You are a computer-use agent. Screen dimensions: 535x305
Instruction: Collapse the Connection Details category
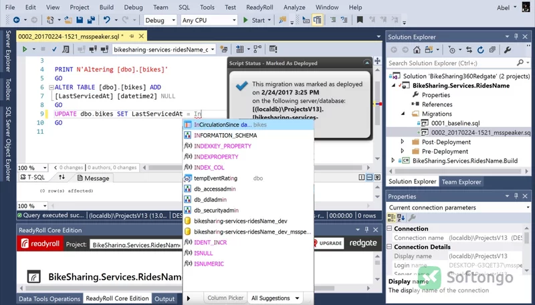click(389, 246)
